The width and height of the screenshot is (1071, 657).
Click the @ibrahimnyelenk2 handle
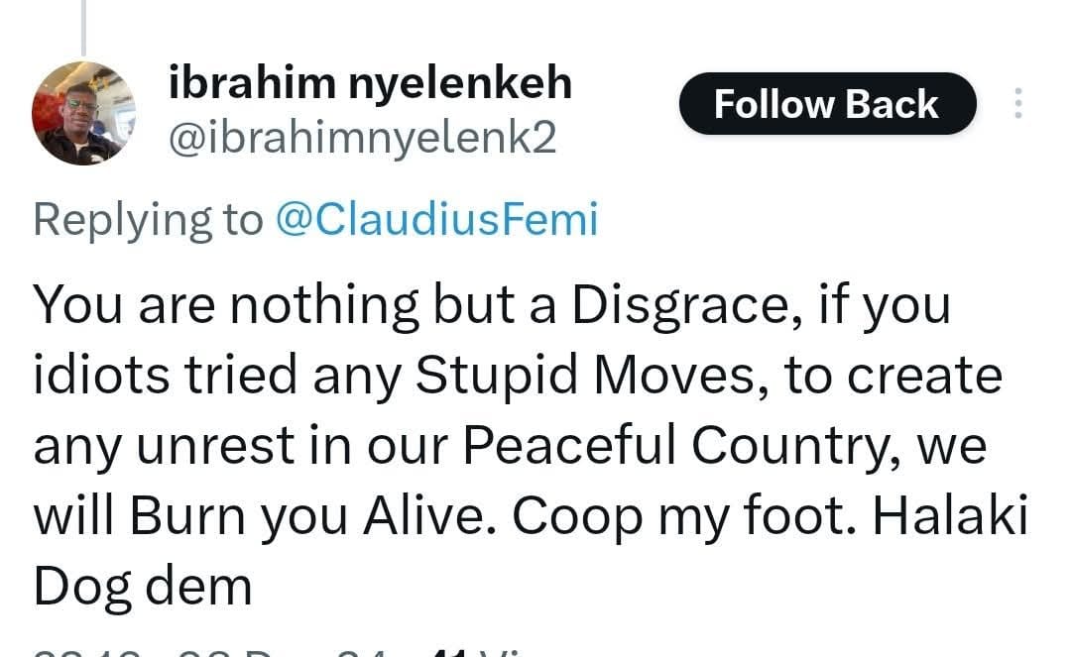[x=363, y=138]
